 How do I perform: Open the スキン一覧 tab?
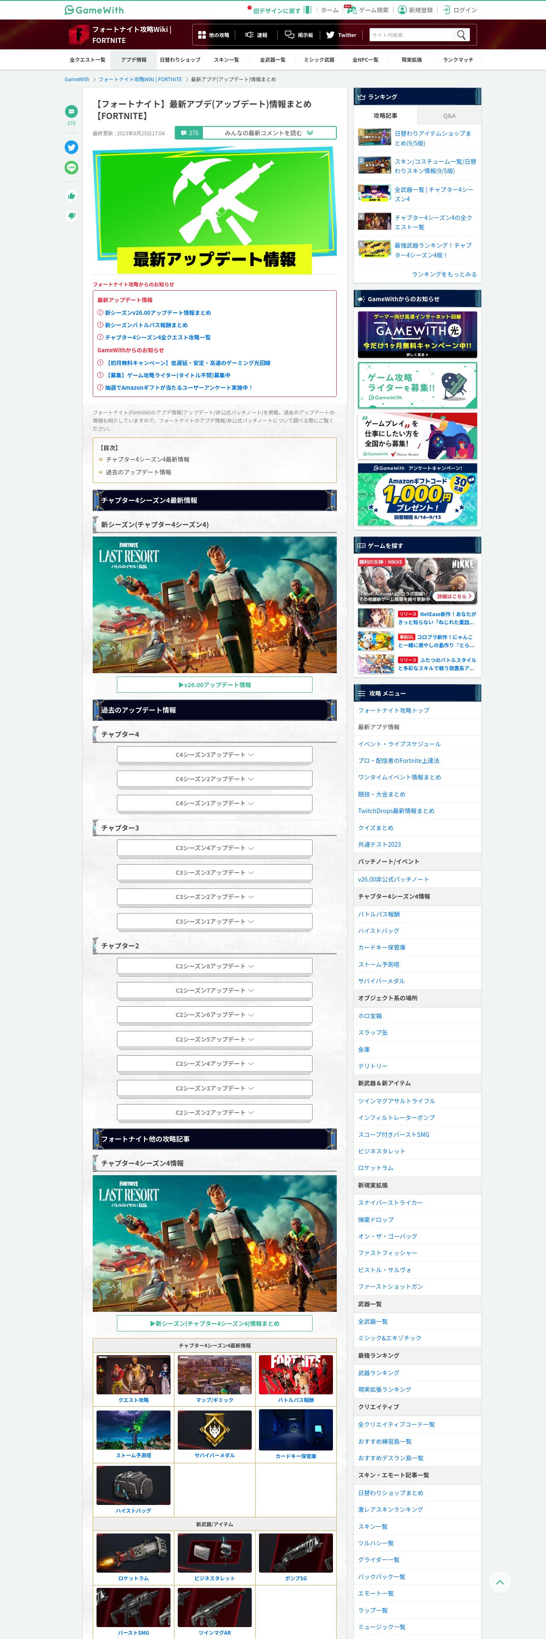(226, 60)
